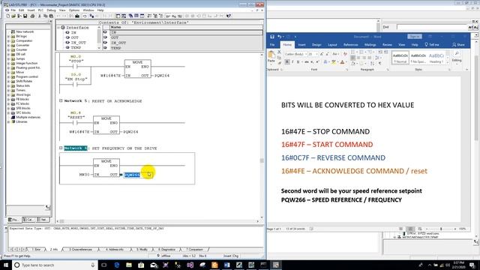Click the Windows Start button

coord(6,265)
